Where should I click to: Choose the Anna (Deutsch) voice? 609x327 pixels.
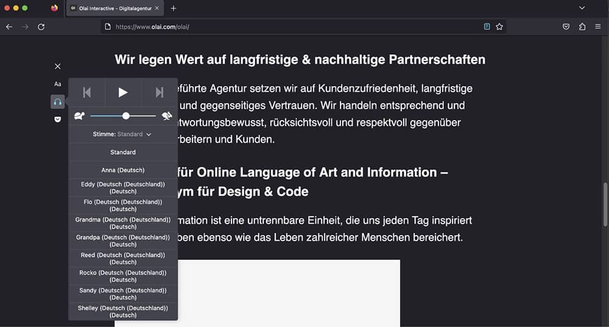123,170
